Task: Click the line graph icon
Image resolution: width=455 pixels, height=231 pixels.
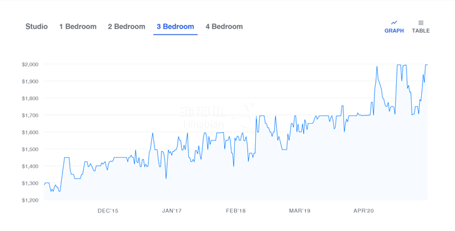Action: [x=394, y=22]
